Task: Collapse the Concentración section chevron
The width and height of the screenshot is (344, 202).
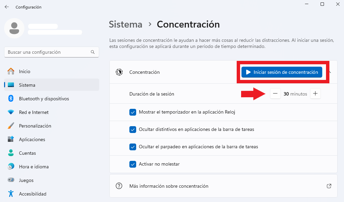Action: (x=330, y=72)
